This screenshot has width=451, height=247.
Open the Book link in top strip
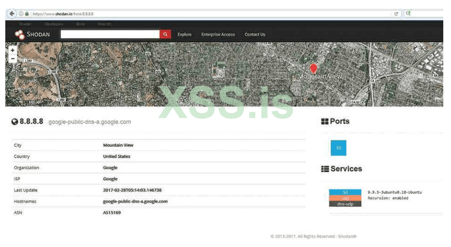click(x=81, y=24)
